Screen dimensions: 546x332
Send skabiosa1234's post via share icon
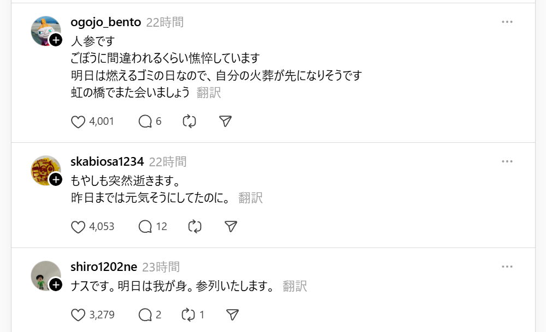[x=231, y=226]
